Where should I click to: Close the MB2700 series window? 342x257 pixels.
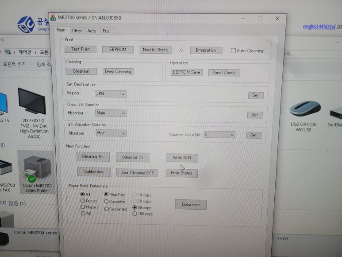tap(277, 19)
